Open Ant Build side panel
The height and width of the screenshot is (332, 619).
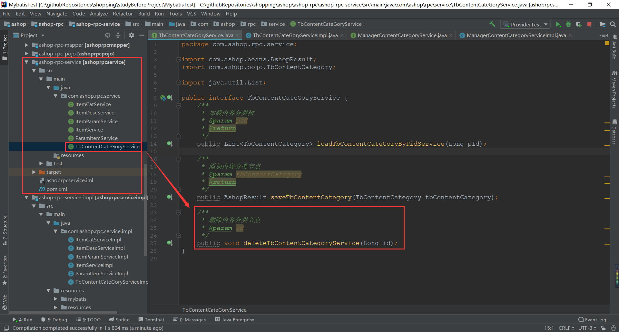pyautogui.click(x=614, y=47)
